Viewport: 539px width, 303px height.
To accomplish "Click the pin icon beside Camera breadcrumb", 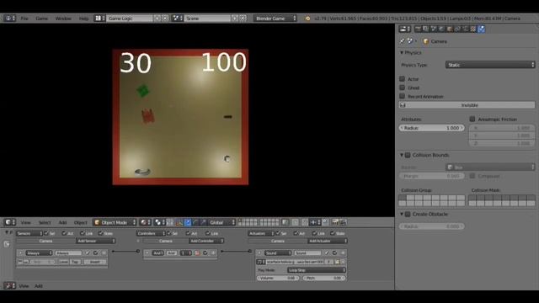I will (x=403, y=41).
